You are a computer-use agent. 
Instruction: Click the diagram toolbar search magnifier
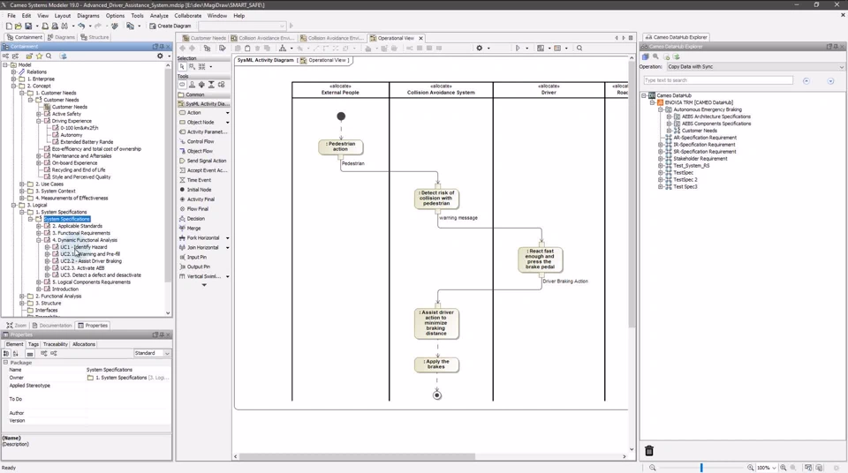click(x=579, y=49)
